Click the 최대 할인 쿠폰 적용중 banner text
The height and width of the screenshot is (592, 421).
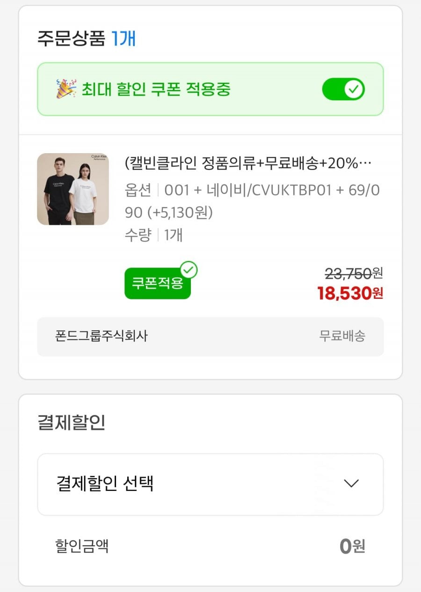[156, 89]
